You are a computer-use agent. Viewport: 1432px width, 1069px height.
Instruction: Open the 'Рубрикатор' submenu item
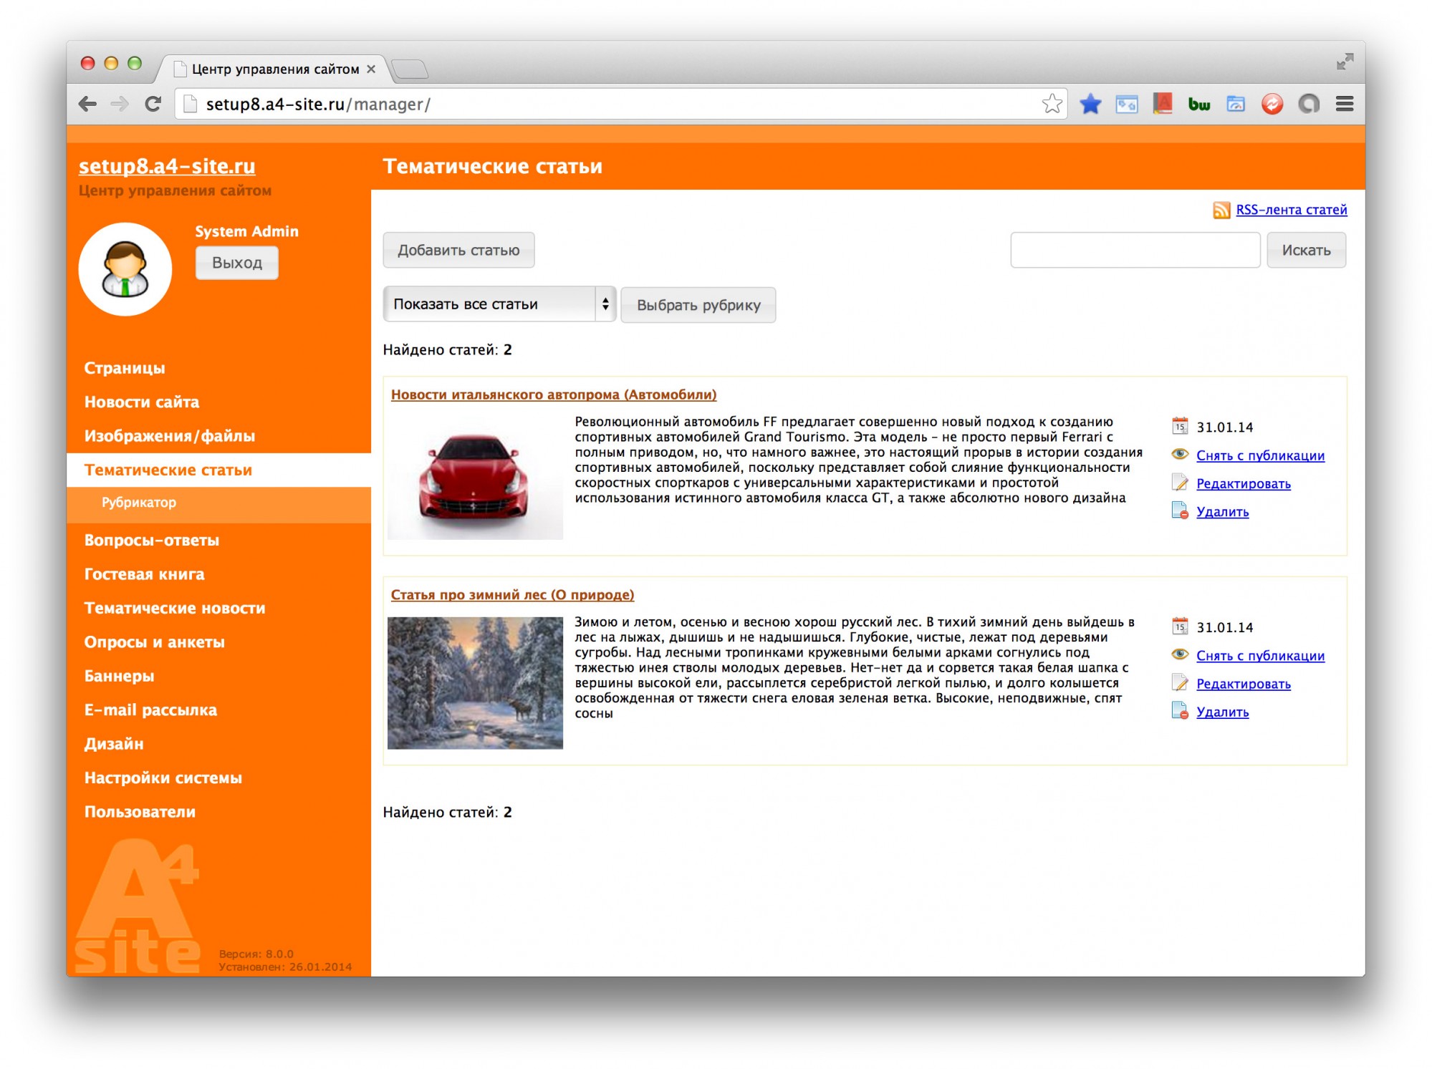click(x=139, y=503)
